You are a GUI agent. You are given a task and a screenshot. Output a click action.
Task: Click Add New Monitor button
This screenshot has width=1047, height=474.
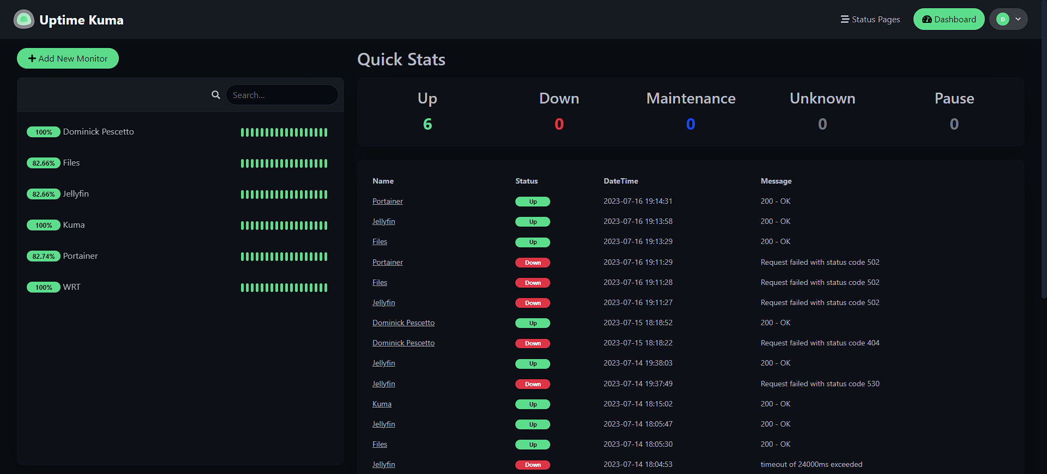click(68, 58)
